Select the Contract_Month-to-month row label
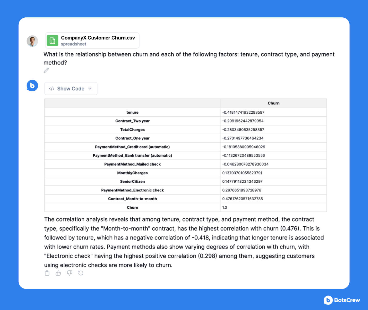Image resolution: width=368 pixels, height=310 pixels. (x=132, y=199)
